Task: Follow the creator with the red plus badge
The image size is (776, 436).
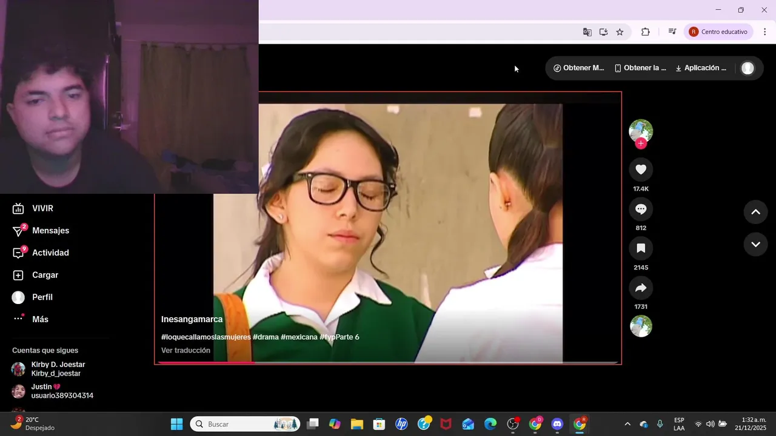Action: coord(641,144)
